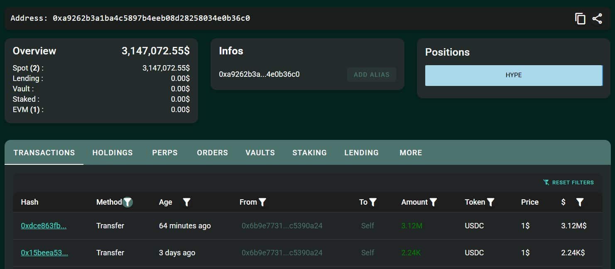
Task: Click the 3.12M$ value cell
Action: 574,226
